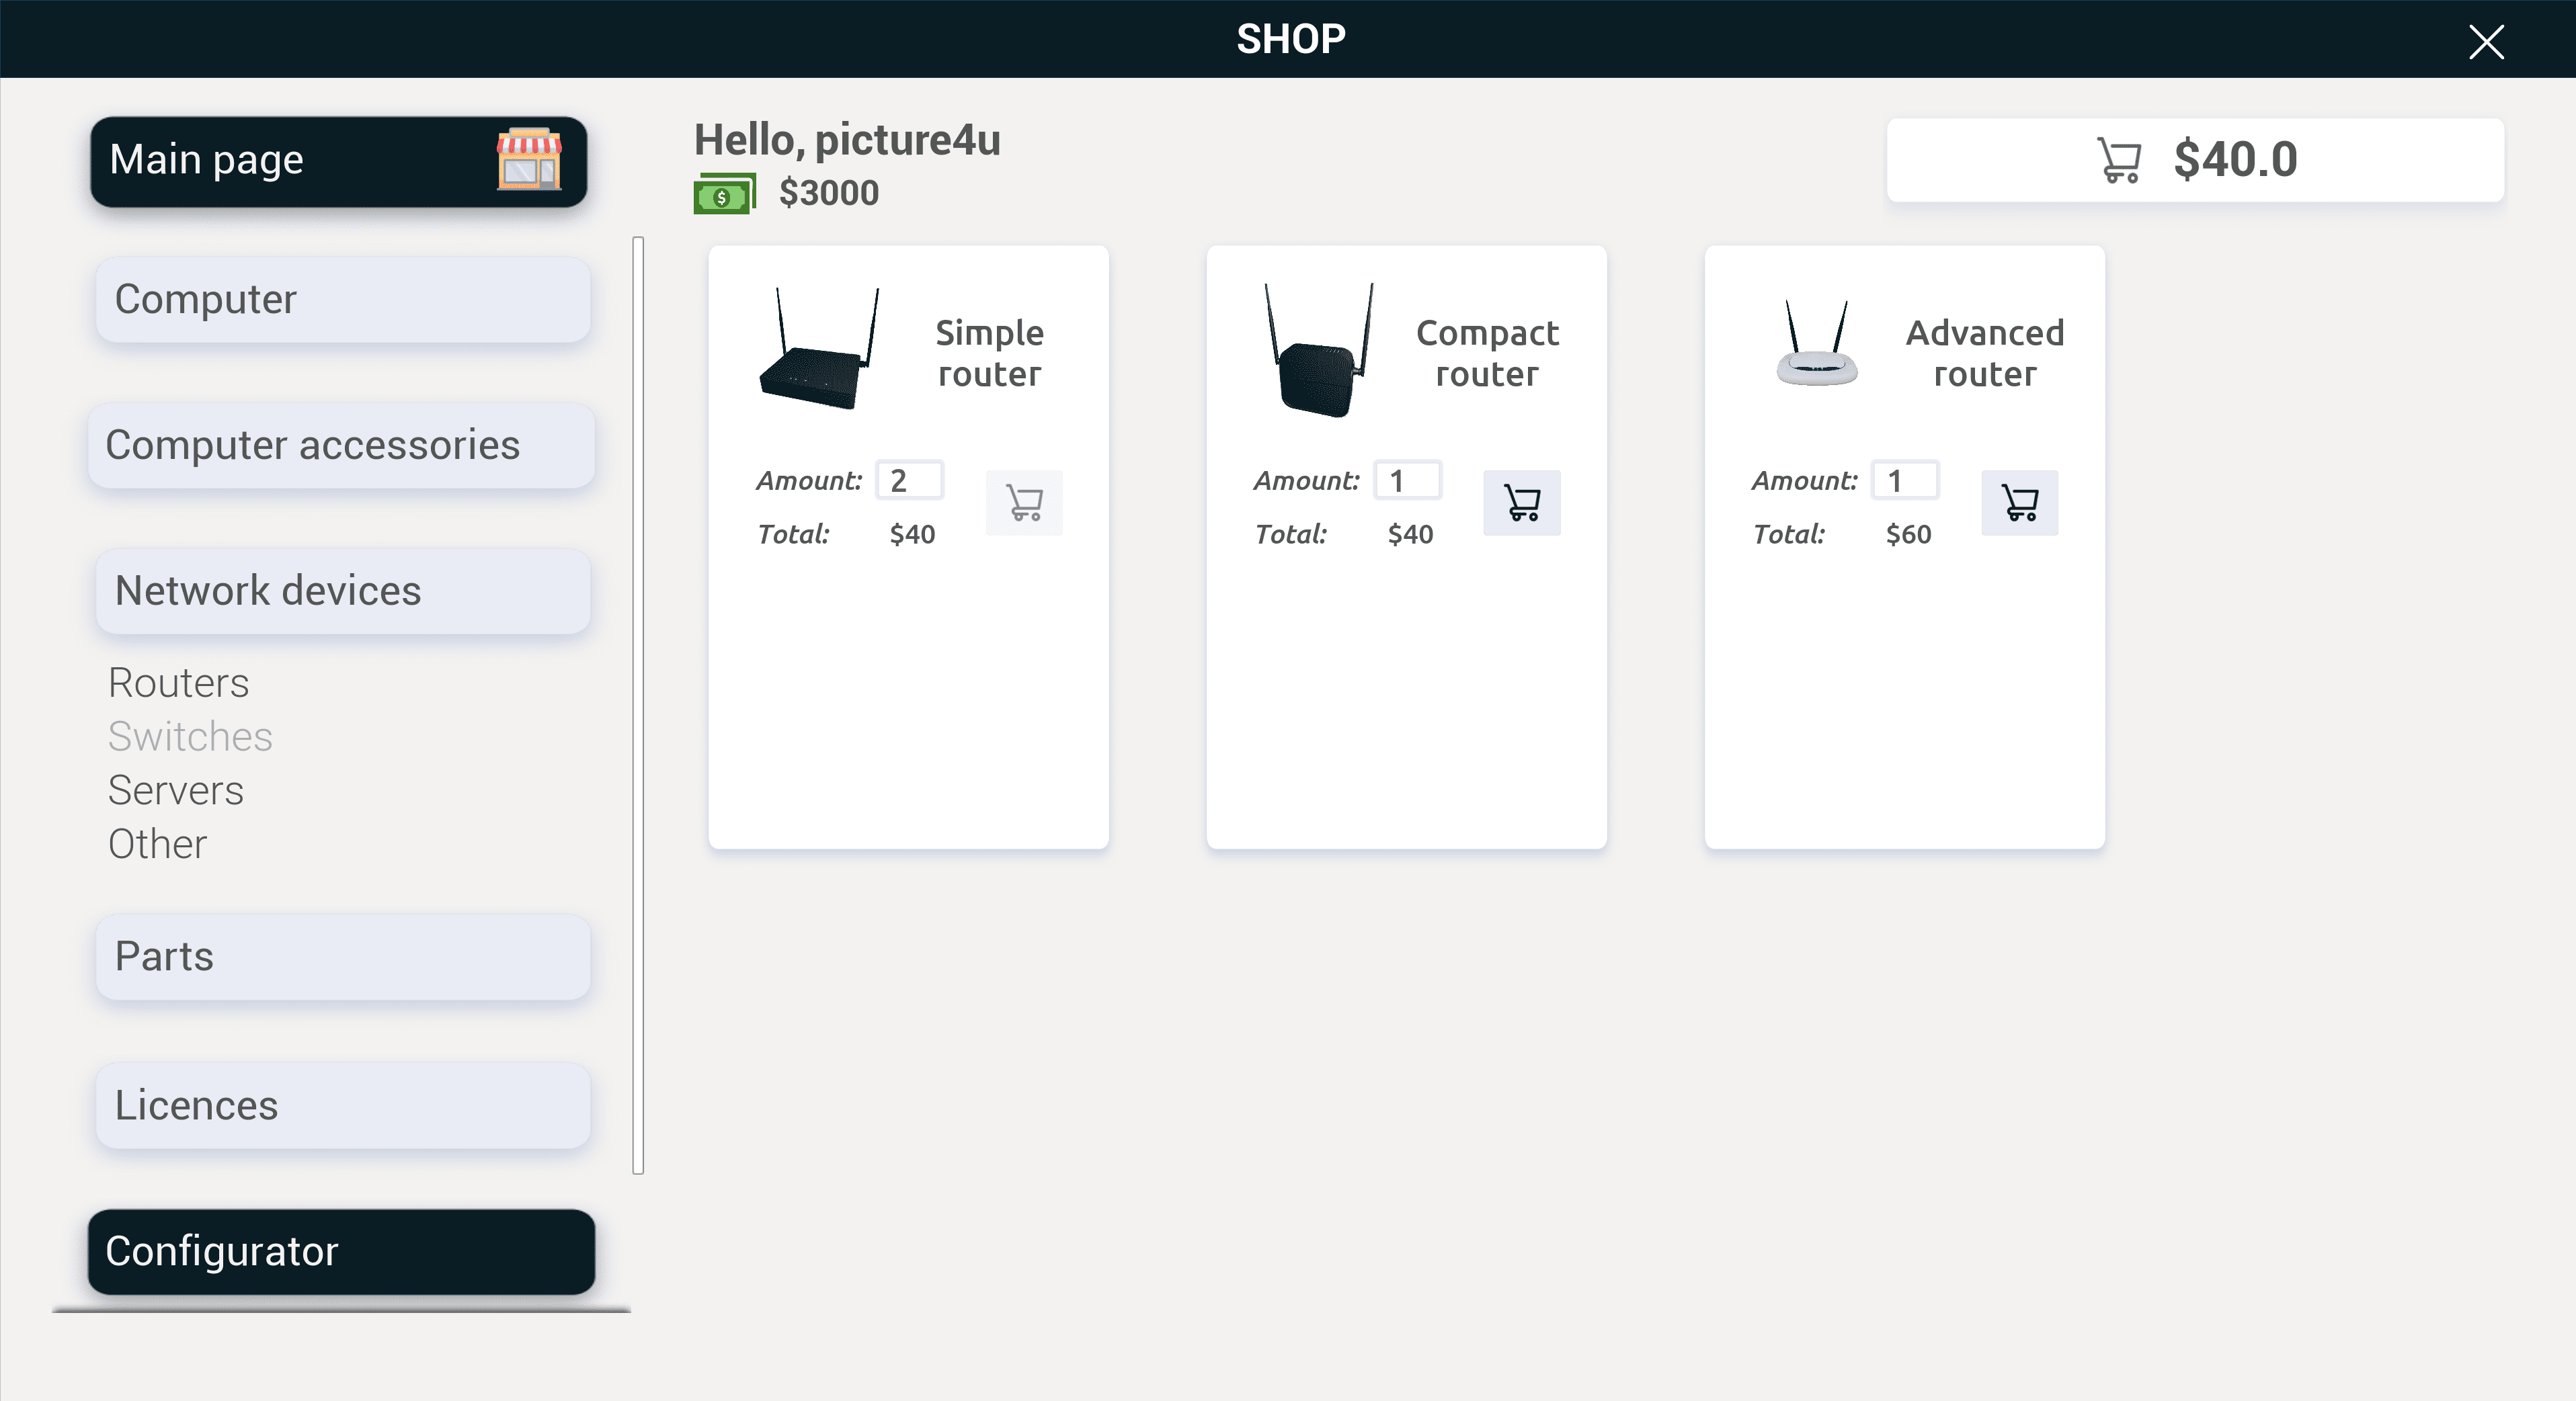Click the green money balance icon
Image resolution: width=2576 pixels, height=1401 pixels.
coord(724,194)
